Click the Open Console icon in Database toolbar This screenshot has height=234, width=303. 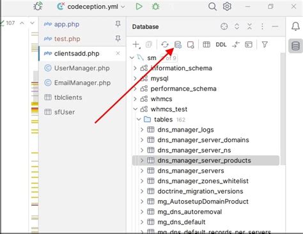(x=249, y=45)
